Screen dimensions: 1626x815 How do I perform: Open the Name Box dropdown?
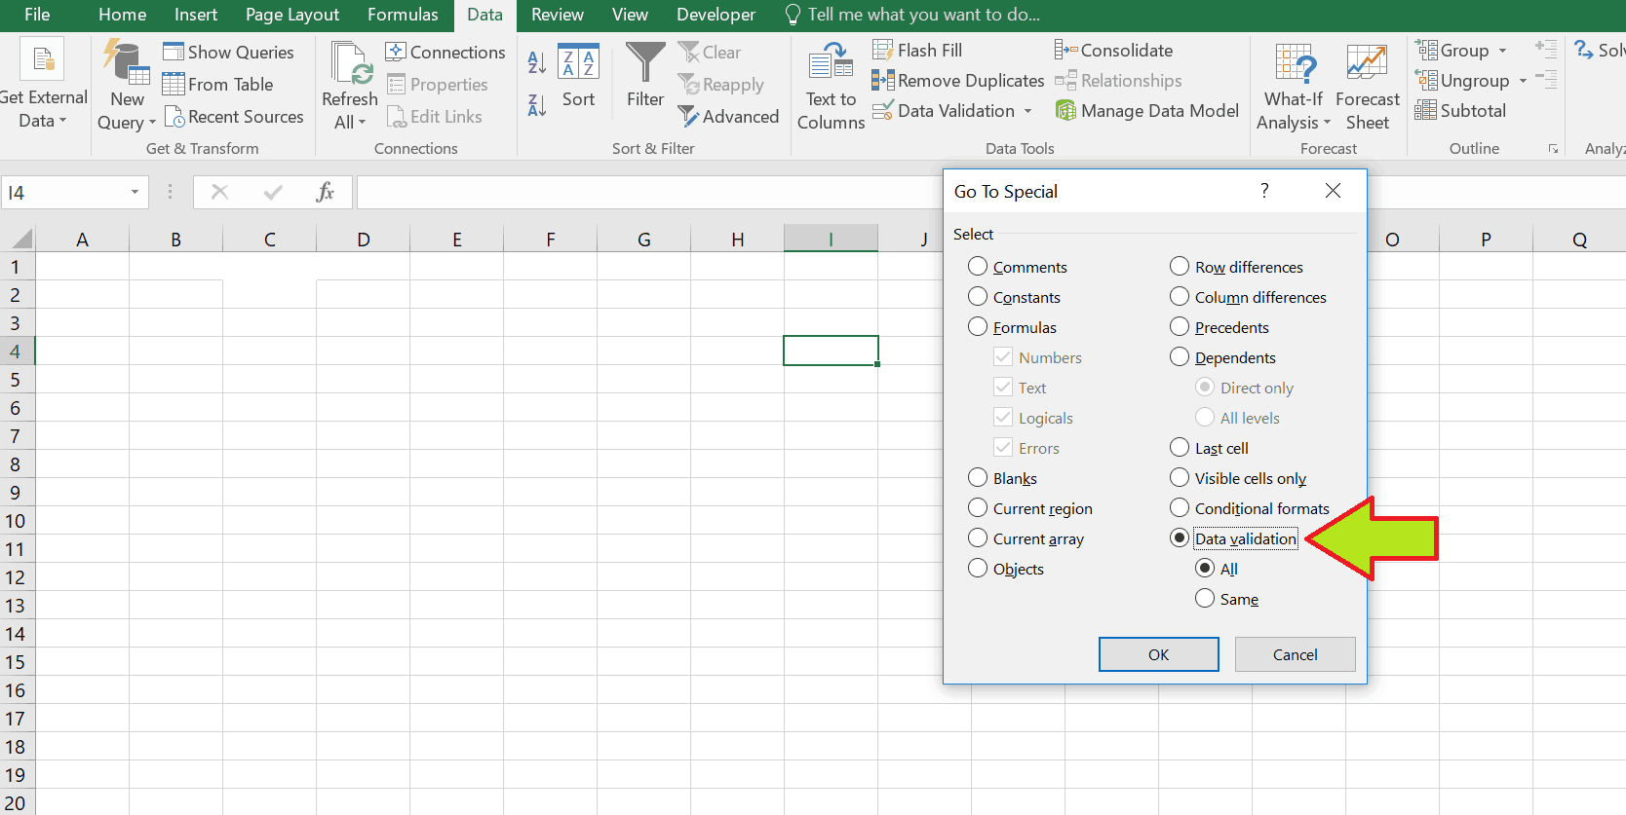tap(135, 193)
